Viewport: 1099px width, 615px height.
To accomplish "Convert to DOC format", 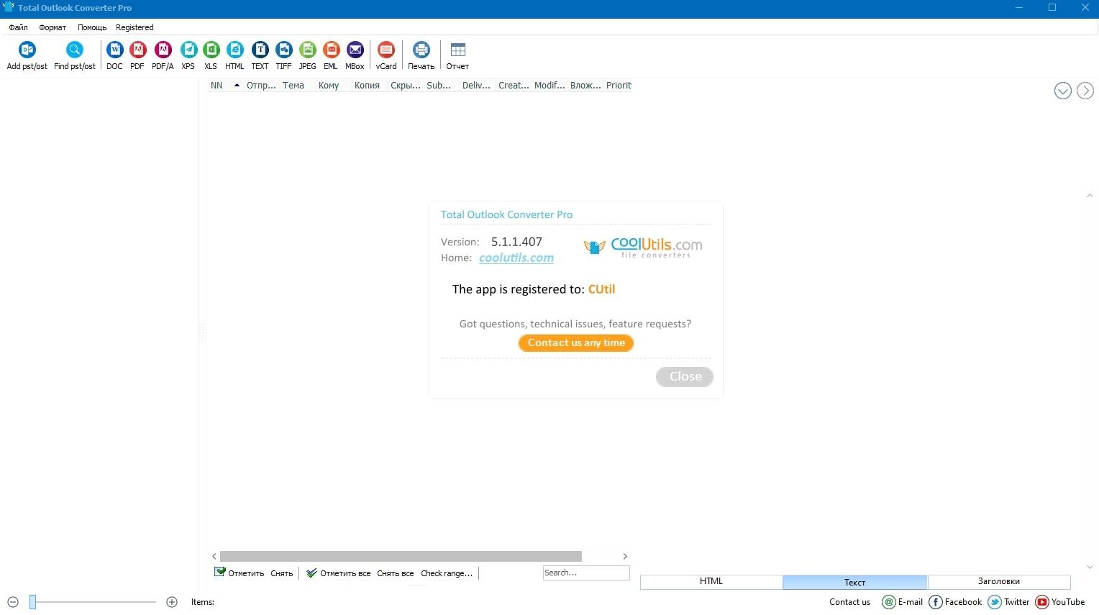I will click(x=115, y=55).
